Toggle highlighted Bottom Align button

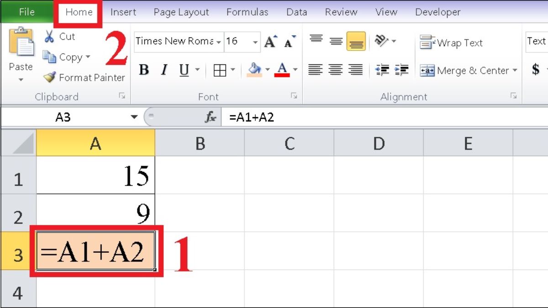pyautogui.click(x=356, y=41)
